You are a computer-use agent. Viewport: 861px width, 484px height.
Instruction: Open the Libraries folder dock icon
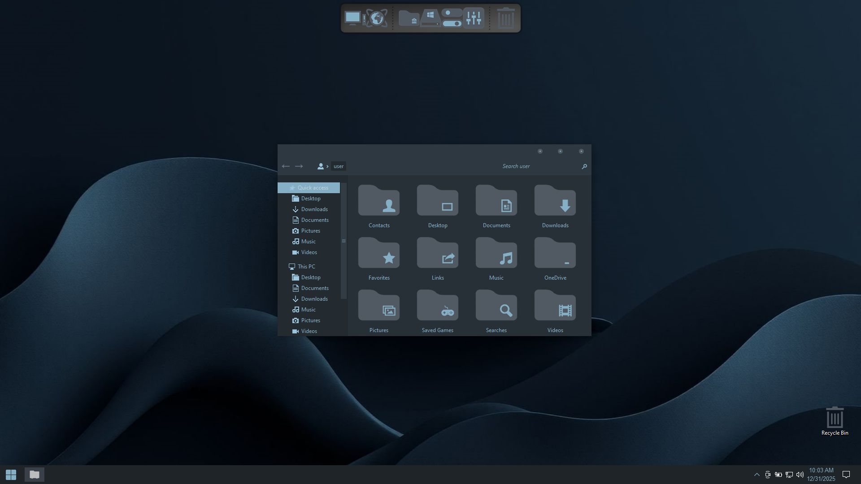click(409, 18)
